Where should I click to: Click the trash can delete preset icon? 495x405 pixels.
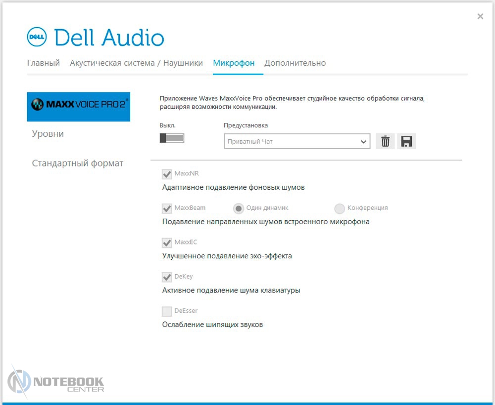click(x=386, y=142)
